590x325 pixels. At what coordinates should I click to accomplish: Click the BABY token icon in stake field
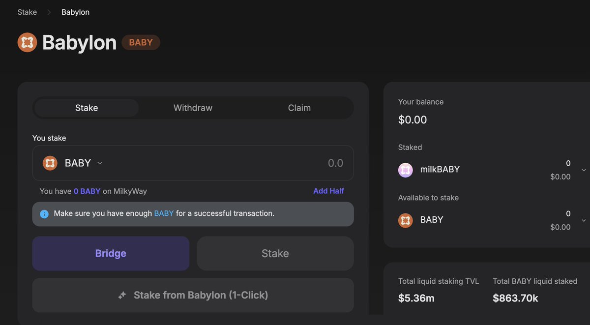[x=50, y=163]
